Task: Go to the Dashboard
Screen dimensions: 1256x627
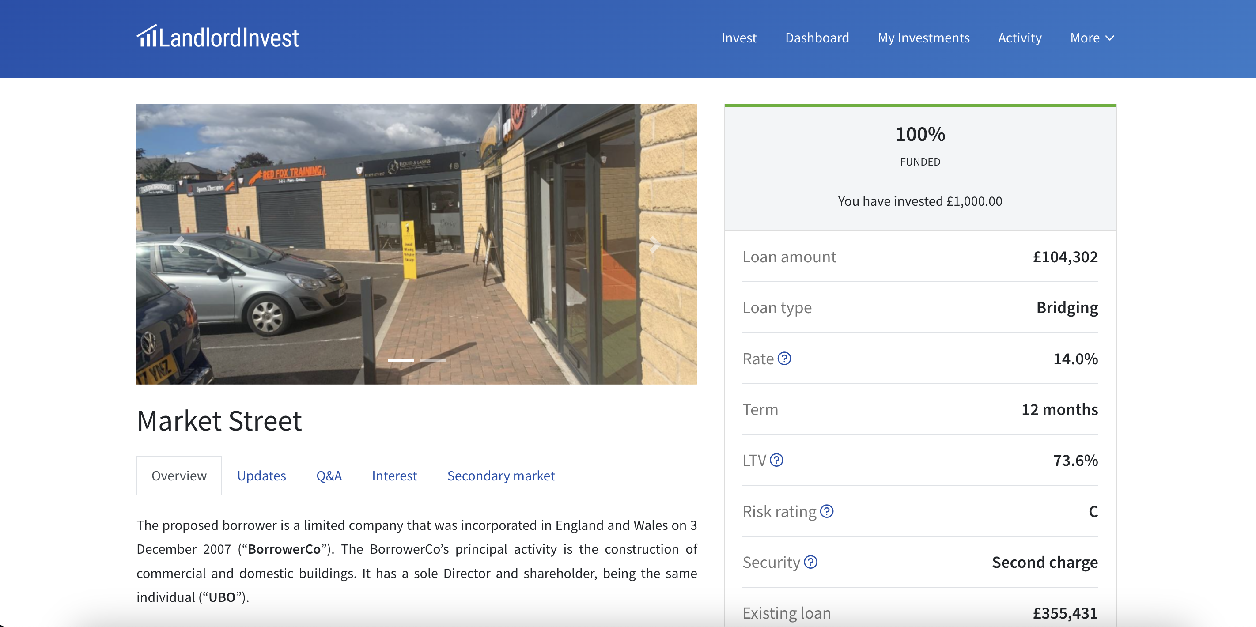Action: tap(817, 38)
